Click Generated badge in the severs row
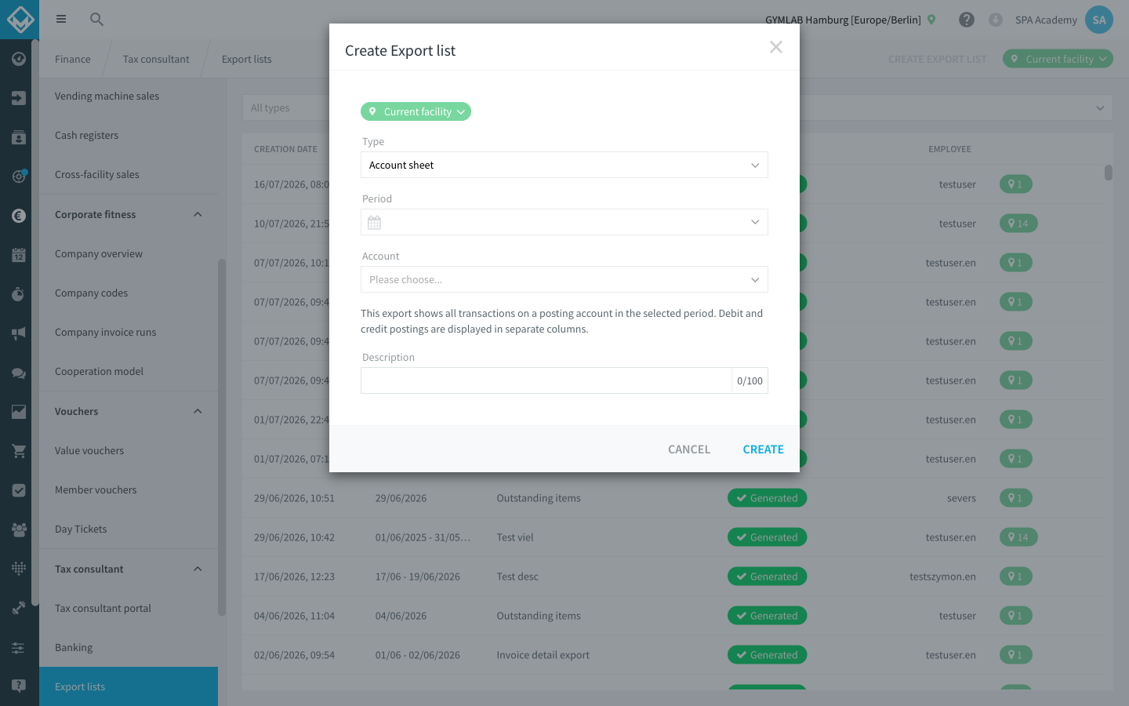This screenshot has height=706, width=1129. point(767,498)
